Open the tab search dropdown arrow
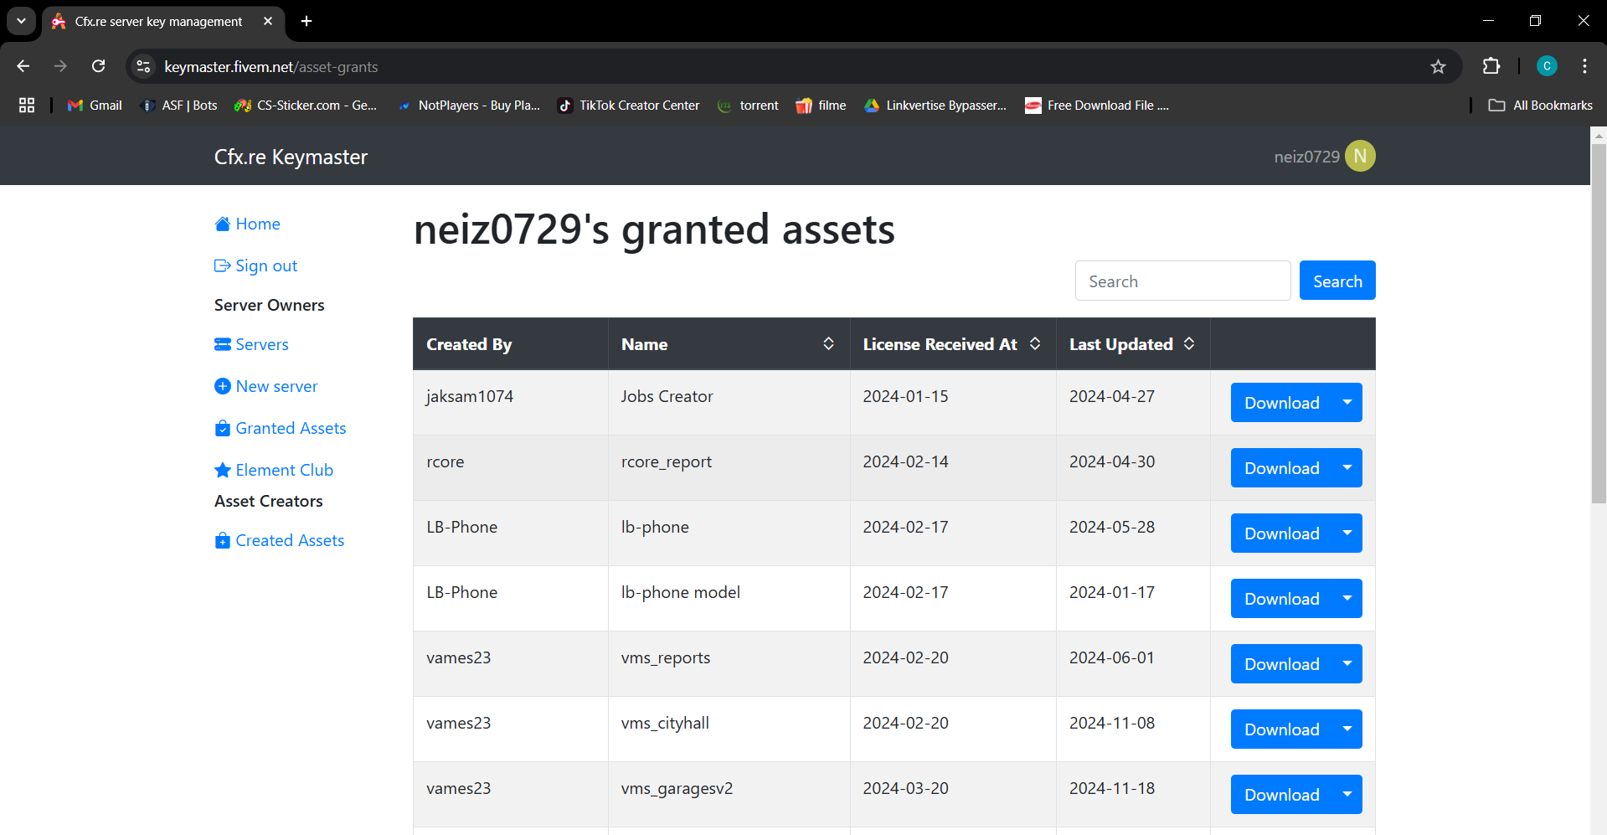 [21, 21]
